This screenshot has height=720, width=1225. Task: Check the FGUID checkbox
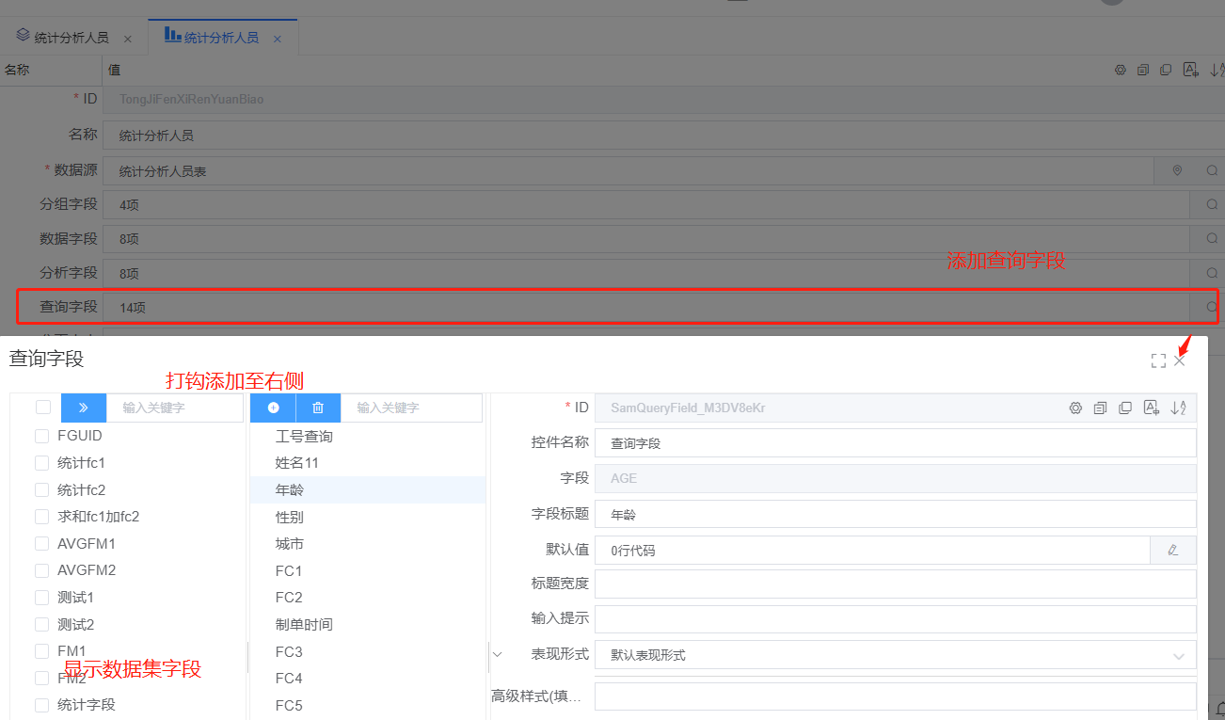[41, 436]
